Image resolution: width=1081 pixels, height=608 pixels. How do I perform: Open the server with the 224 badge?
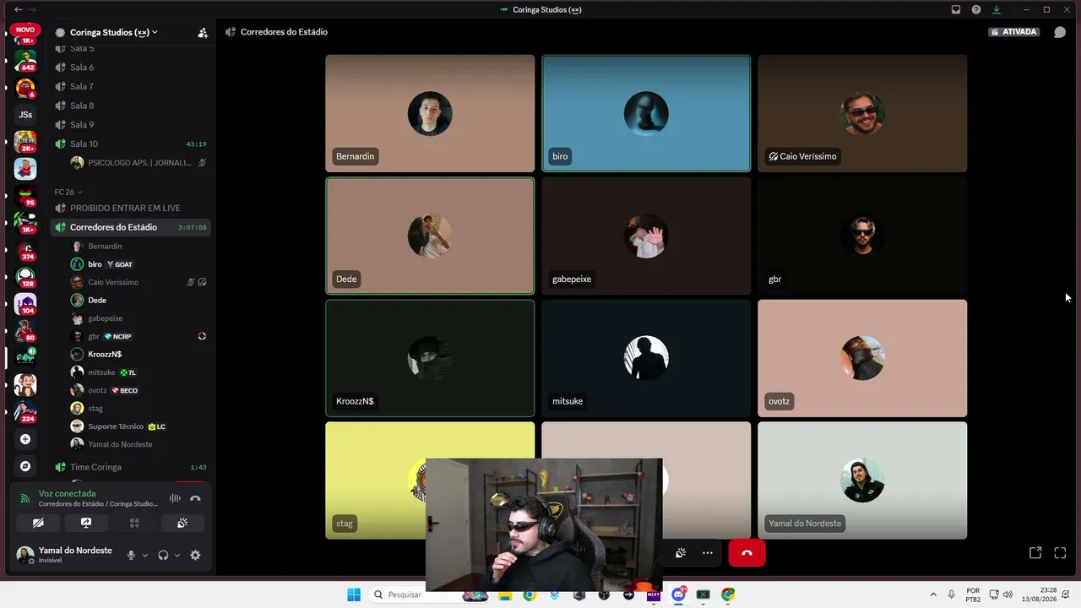point(25,412)
